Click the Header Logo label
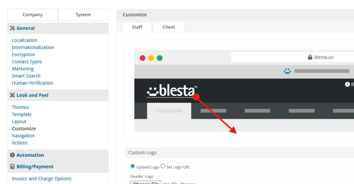Viewport: 354px width, 184px height. pyautogui.click(x=142, y=177)
